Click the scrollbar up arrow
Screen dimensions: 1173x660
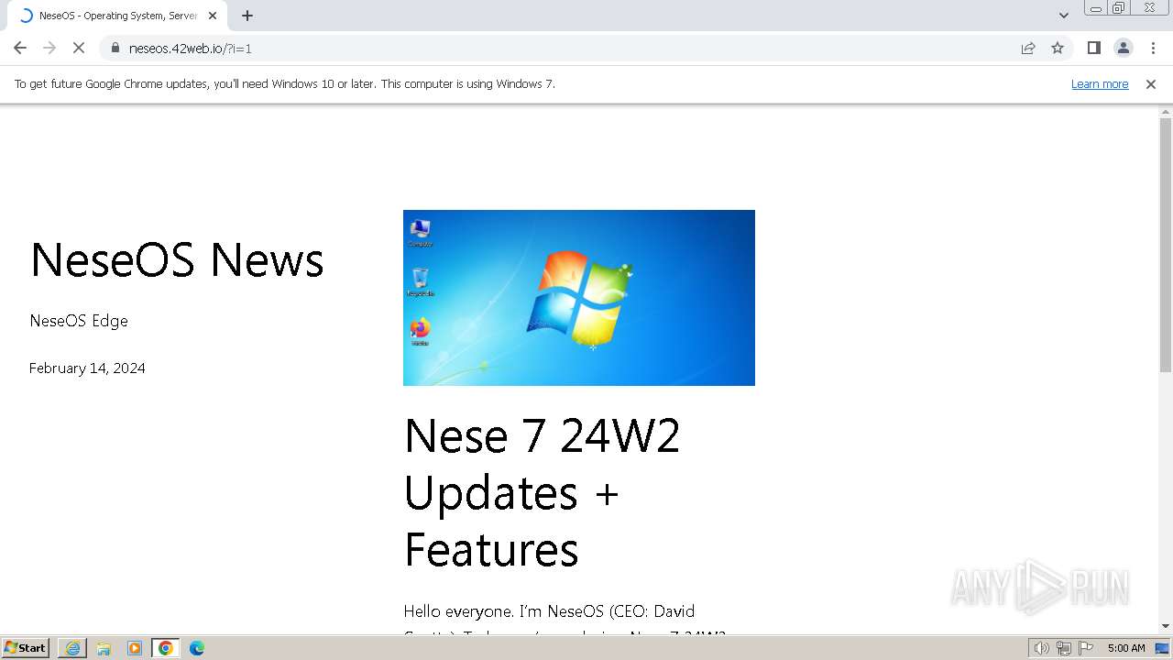[x=1166, y=111]
